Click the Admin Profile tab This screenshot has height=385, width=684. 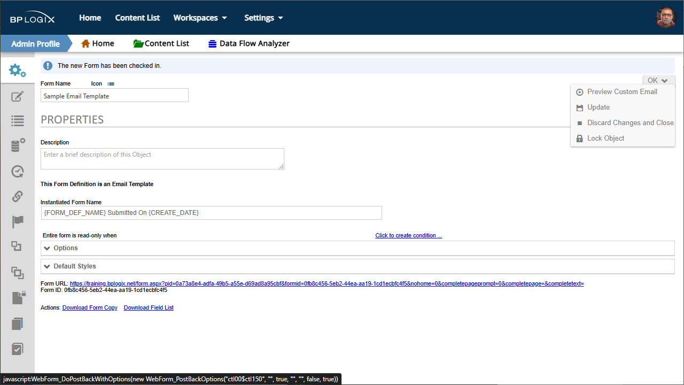click(35, 44)
